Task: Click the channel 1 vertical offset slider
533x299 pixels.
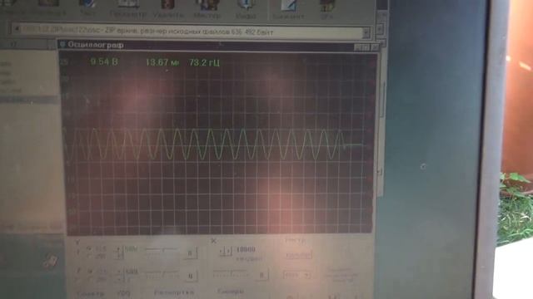Action: [162, 252]
